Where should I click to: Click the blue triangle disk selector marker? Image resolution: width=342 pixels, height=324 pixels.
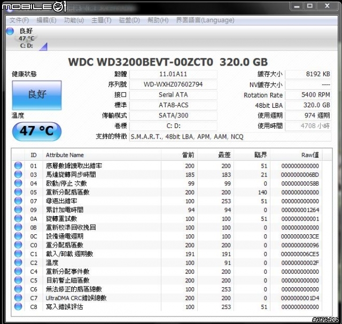43,46
